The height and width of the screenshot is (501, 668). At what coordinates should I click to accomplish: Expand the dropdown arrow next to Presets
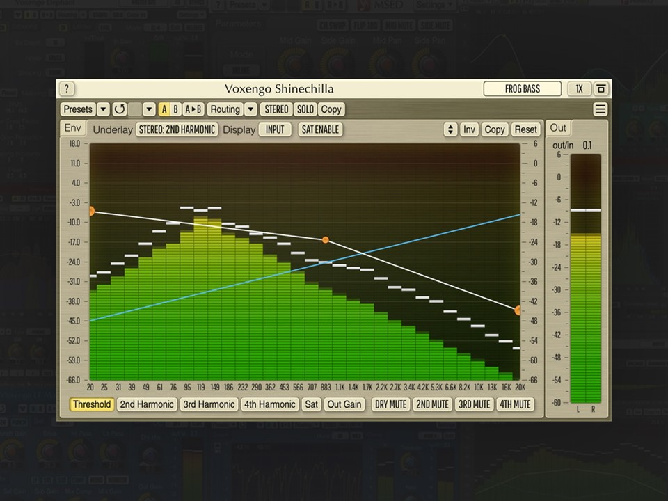[103, 109]
